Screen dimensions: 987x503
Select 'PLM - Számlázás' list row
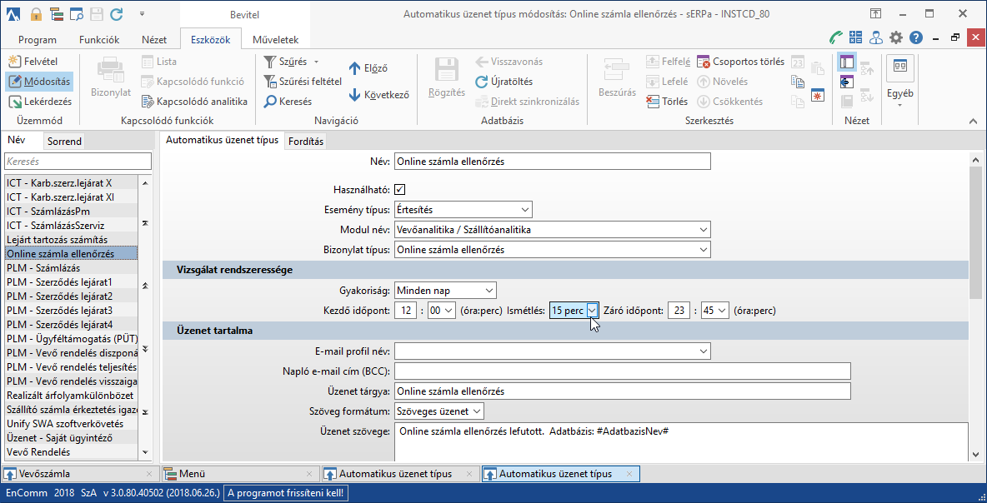click(72, 268)
